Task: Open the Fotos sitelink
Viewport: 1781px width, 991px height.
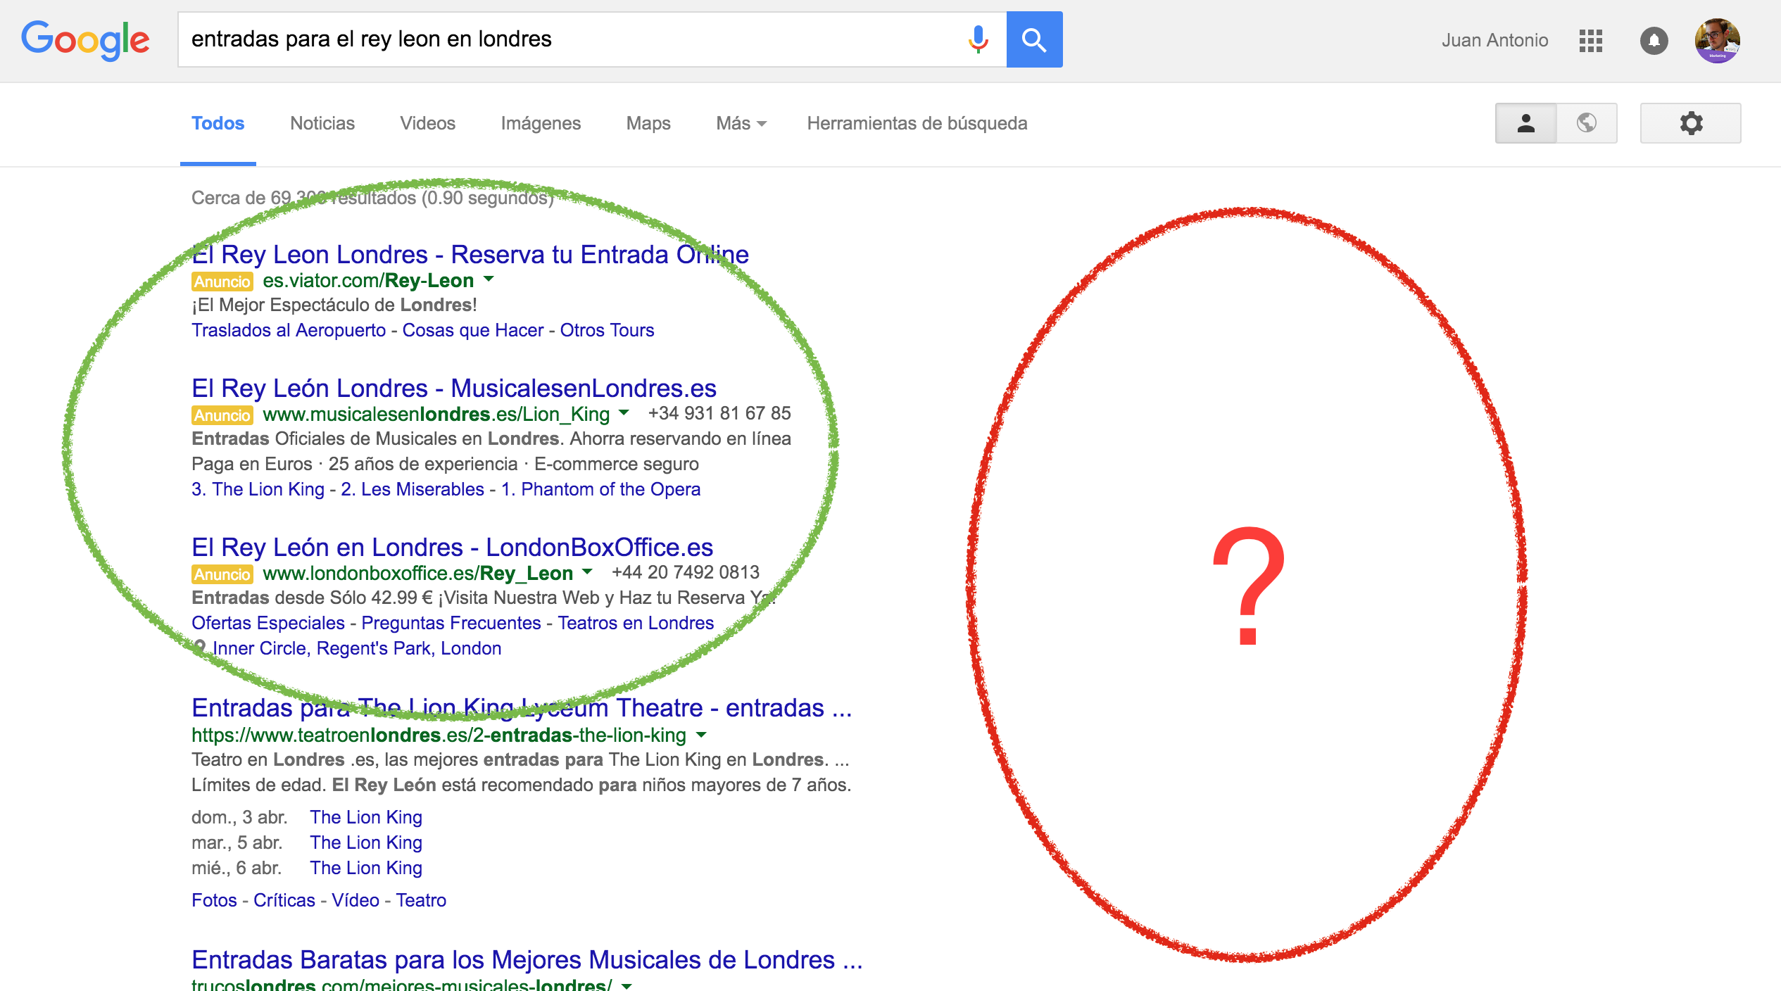Action: pos(214,900)
